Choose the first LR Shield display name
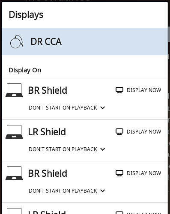Viewport: 170px width, 214px height. coord(47,132)
